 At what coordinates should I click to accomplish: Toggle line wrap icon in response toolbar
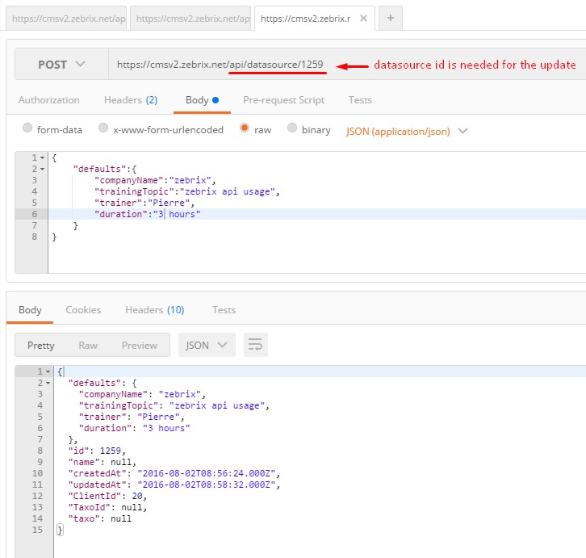255,345
